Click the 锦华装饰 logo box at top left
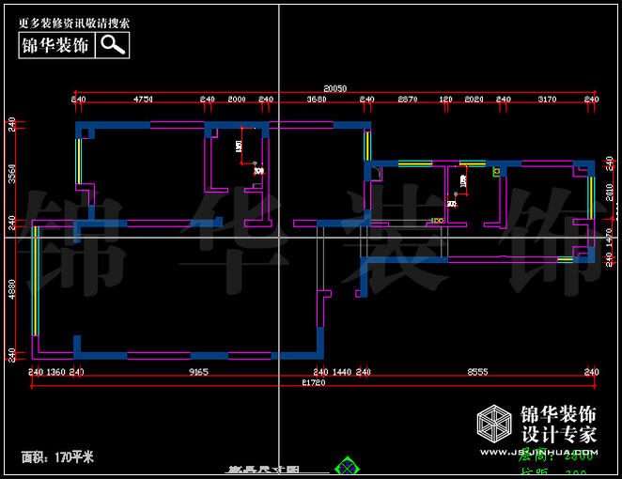The height and width of the screenshot is (479, 622). pos(55,44)
